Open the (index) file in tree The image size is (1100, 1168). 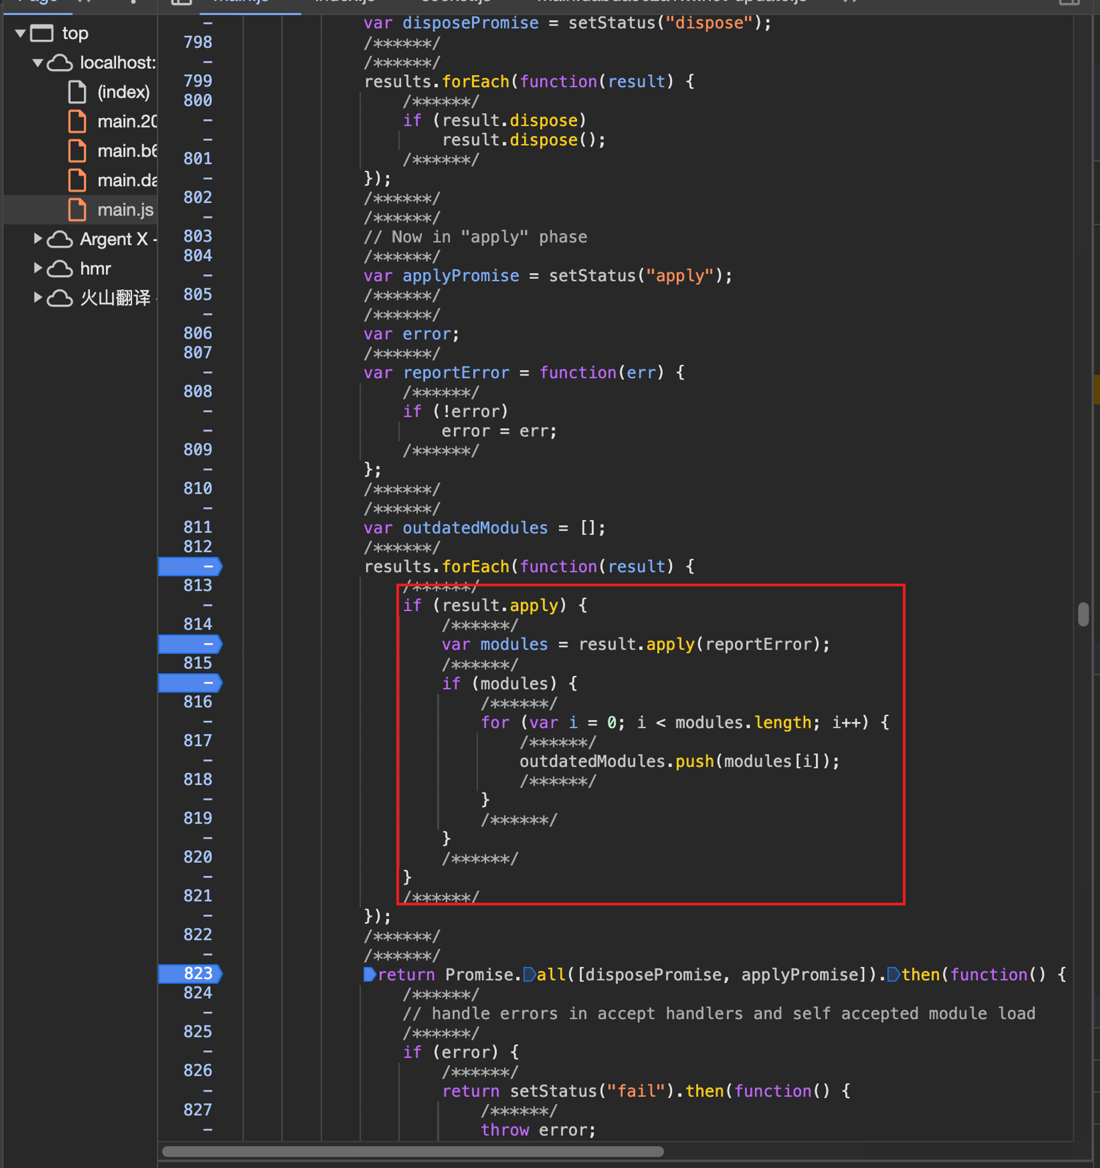[123, 92]
